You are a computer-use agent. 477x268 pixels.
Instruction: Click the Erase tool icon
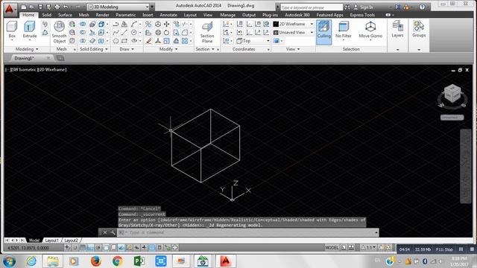click(148, 41)
